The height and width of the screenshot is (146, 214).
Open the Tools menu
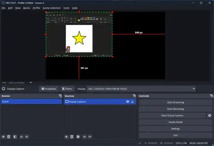point(66,8)
